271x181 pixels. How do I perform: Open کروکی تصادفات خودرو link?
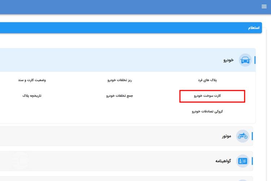(x=207, y=111)
